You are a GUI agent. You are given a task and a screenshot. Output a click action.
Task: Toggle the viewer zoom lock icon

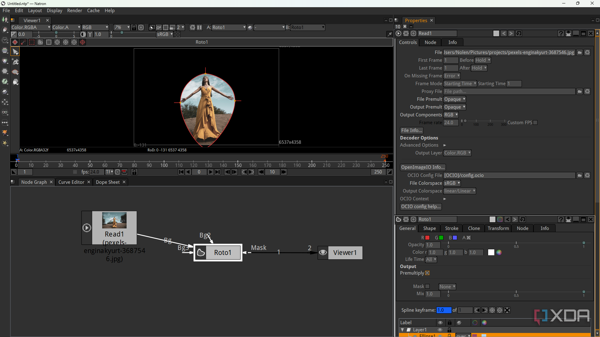click(x=134, y=27)
